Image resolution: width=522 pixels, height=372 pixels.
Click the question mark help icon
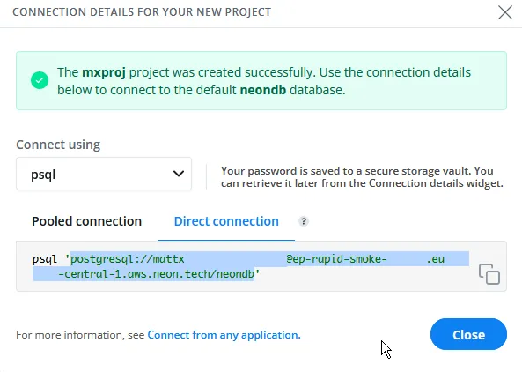304,221
